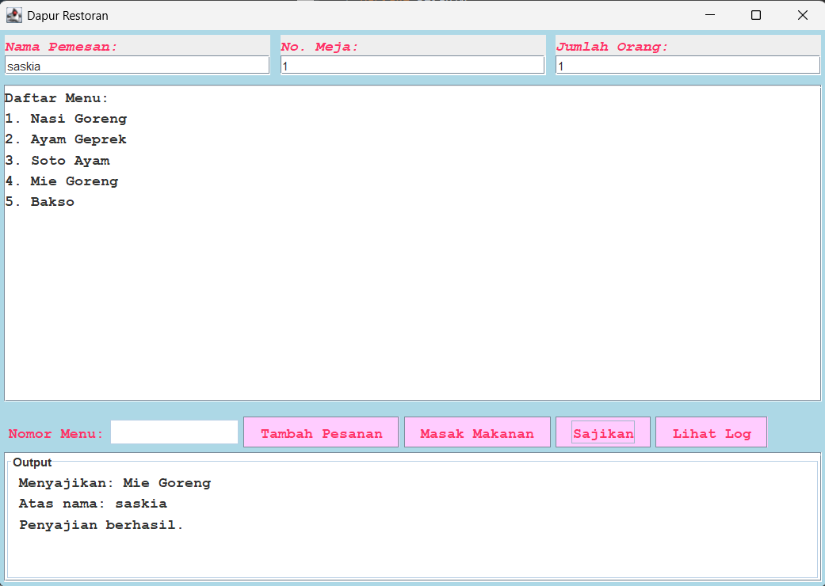Click the Masak Makanan button

point(477,433)
